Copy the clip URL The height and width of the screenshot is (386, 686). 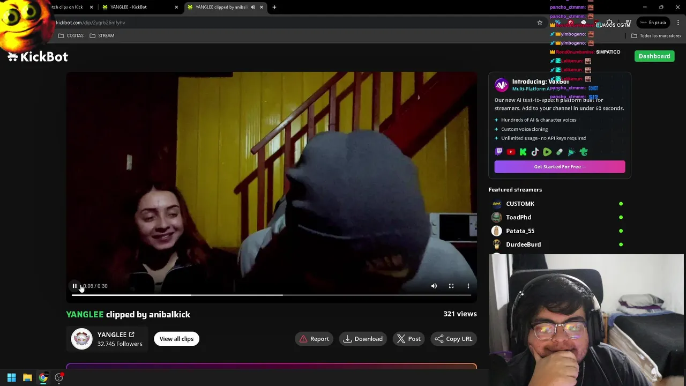coord(453,339)
